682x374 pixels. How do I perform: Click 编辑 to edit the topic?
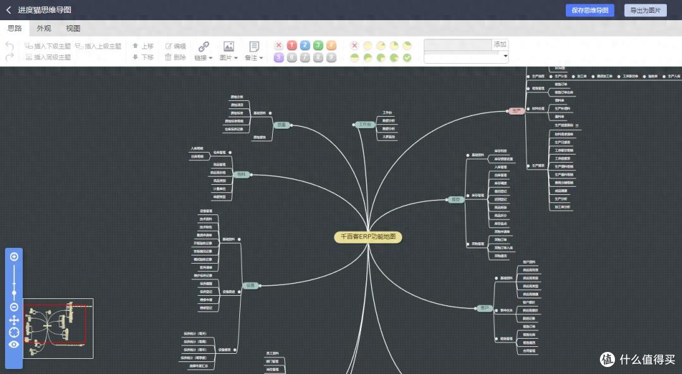pos(176,46)
